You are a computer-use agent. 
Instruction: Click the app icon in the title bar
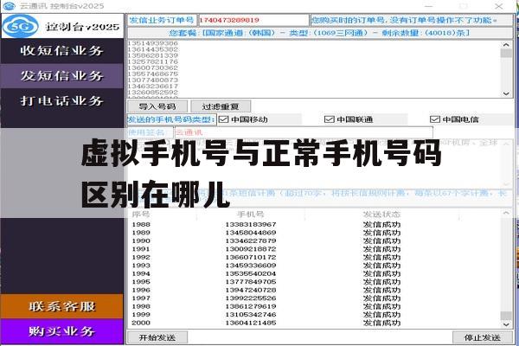click(9, 6)
